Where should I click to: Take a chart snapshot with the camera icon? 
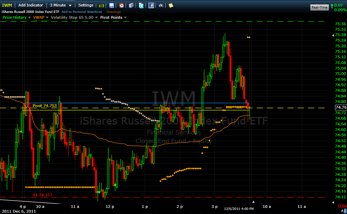(161, 5)
